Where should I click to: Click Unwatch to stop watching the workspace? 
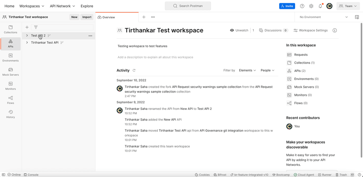(x=239, y=30)
